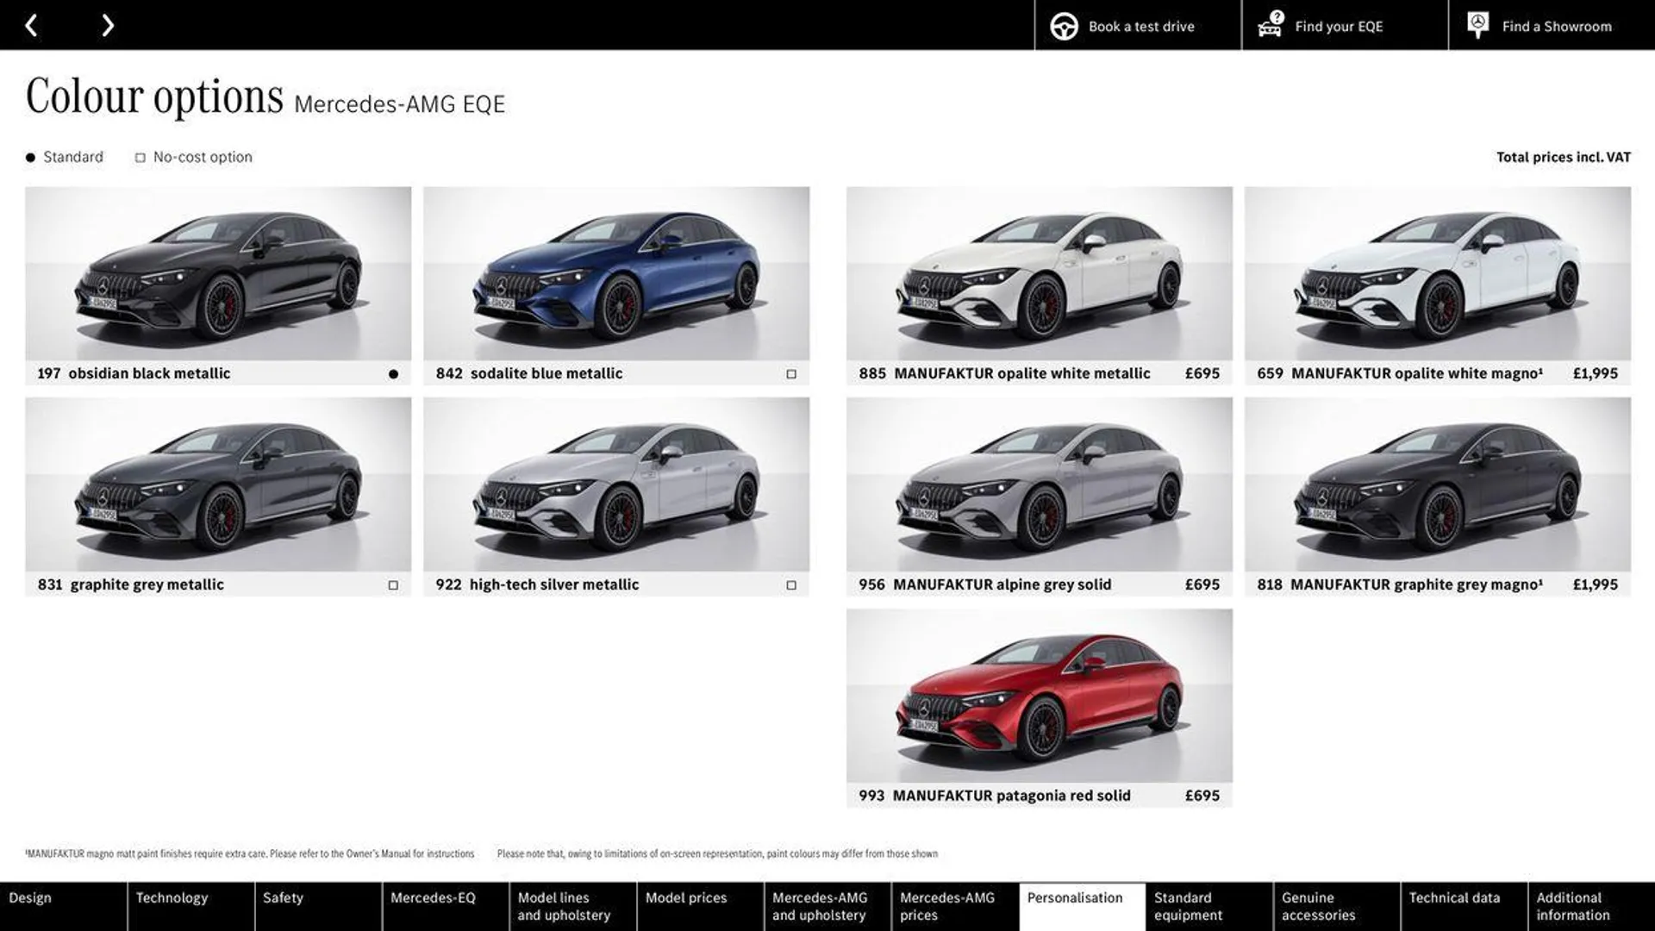
Task: Open Mercedes-AMG prices tab
Action: click(x=955, y=906)
